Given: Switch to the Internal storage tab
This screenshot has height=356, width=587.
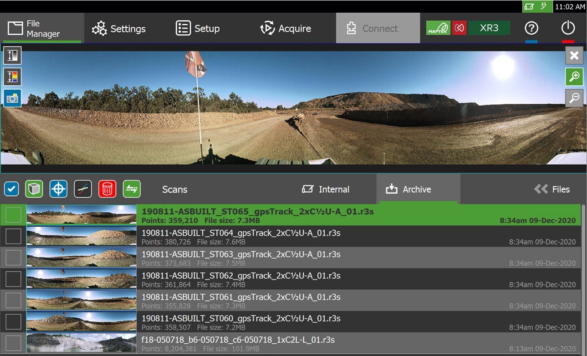Looking at the screenshot, I should (x=326, y=190).
